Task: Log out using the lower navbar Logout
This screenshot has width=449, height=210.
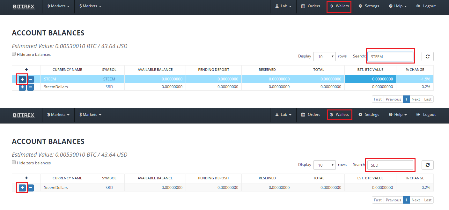Action: click(426, 115)
